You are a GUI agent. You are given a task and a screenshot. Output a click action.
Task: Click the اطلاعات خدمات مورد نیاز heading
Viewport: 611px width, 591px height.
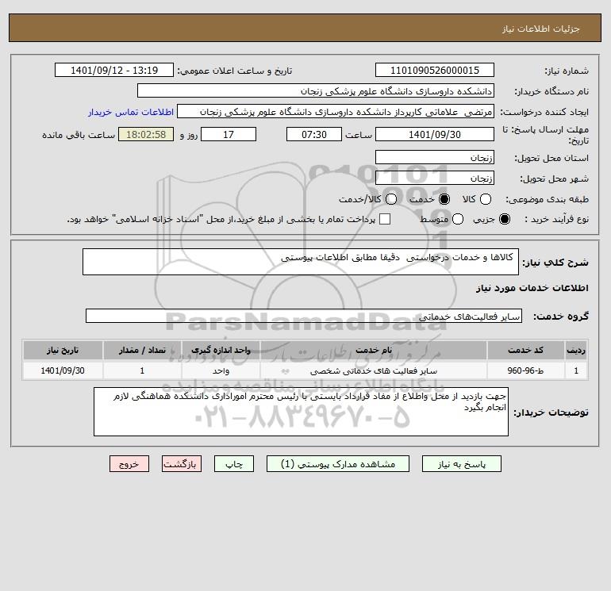[532, 288]
